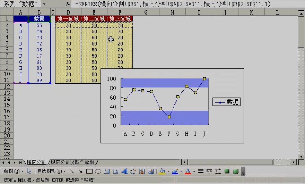Choose the Oval shape tool
Image resolution: width=305 pixels, height=184 pixels.
coord(98,172)
